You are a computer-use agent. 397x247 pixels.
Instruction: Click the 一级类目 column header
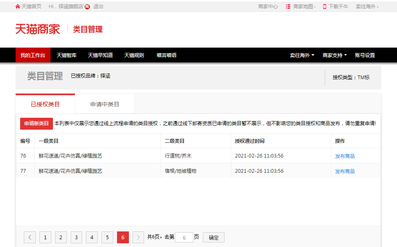48,141
